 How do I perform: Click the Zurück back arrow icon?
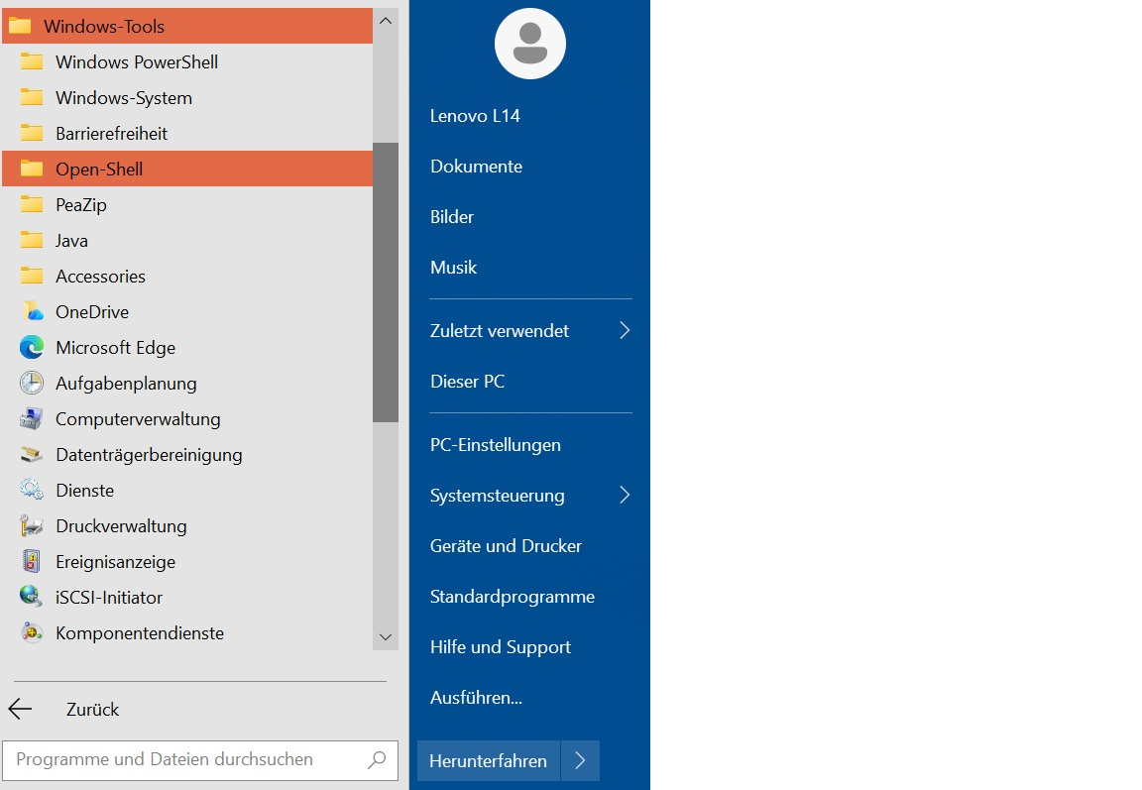pyautogui.click(x=20, y=709)
